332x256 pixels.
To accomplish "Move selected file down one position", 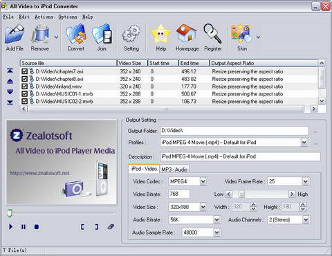I will (10, 92).
